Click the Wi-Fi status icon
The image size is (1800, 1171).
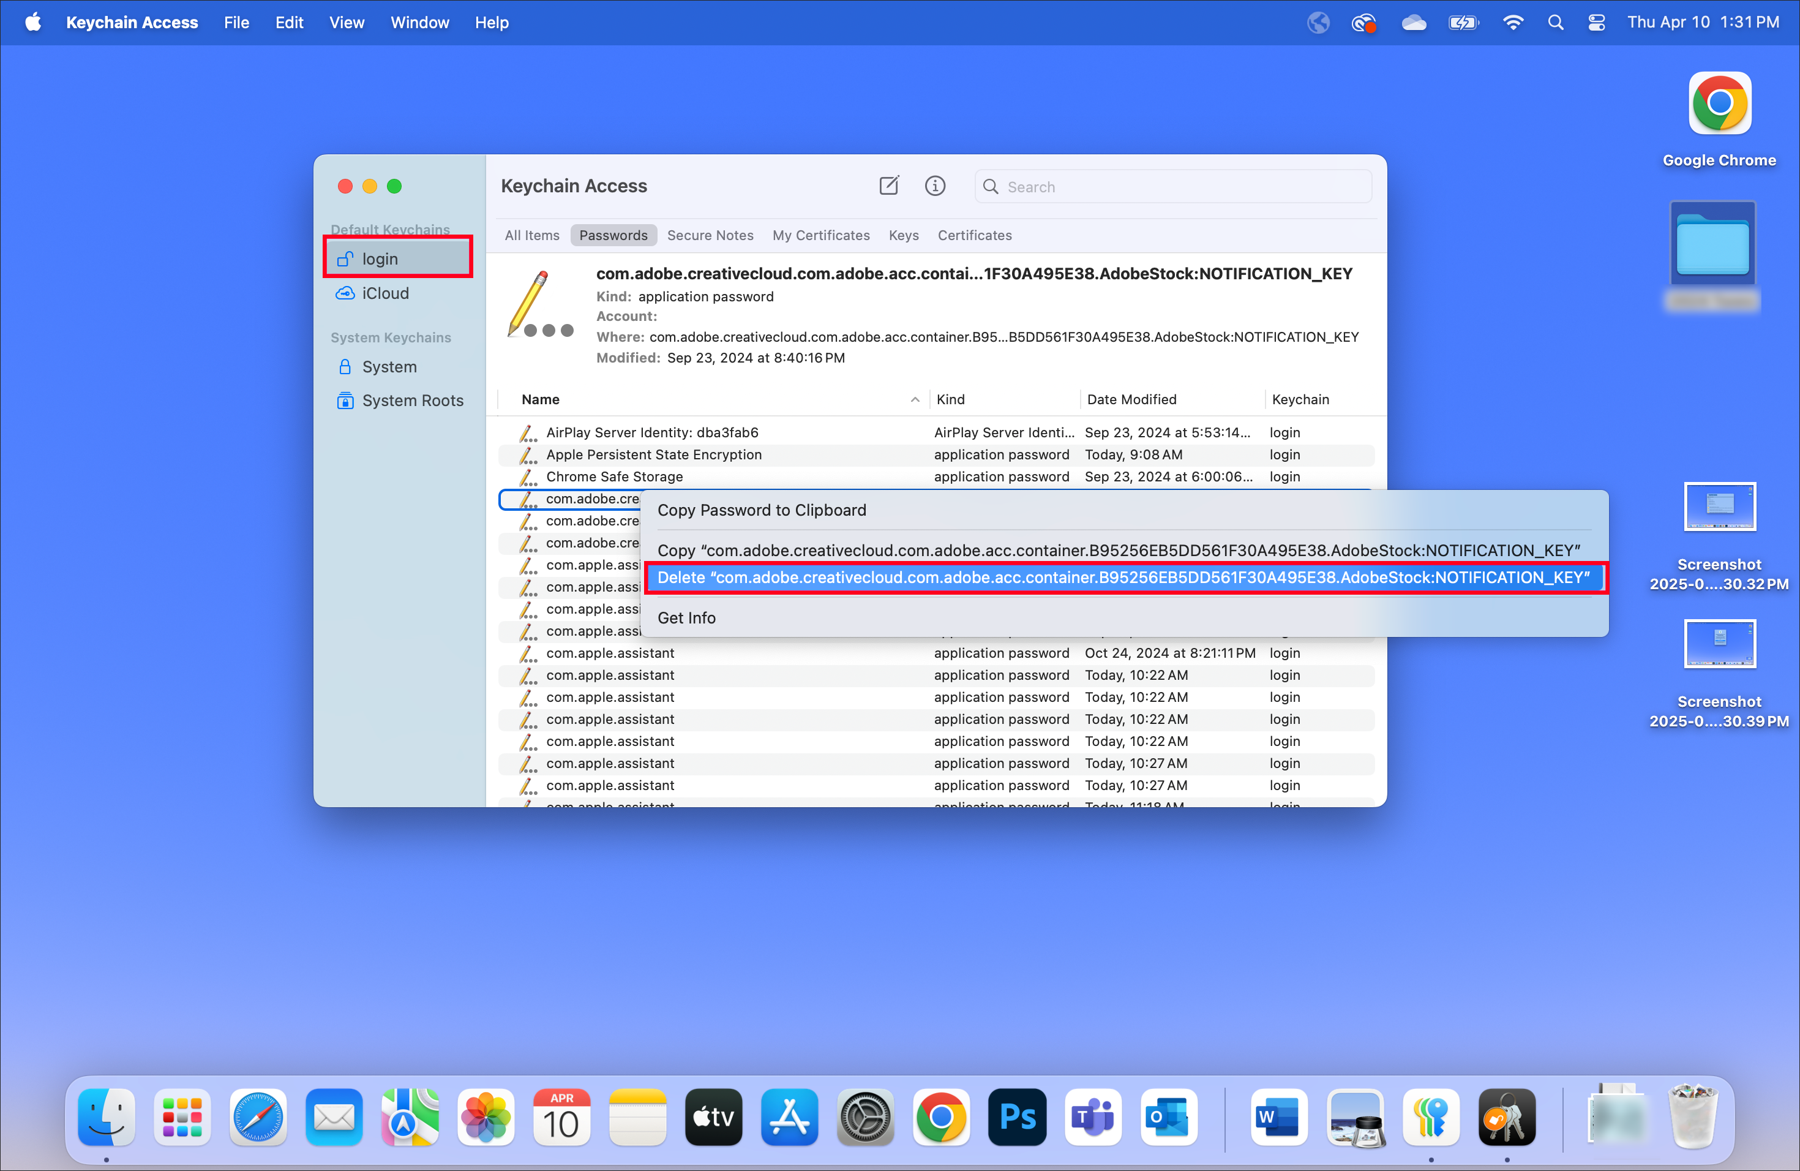(x=1513, y=22)
